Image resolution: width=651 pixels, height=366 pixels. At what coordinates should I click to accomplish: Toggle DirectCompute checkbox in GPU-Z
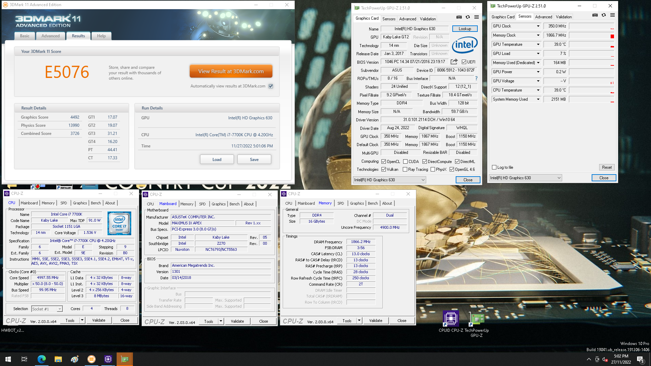pyautogui.click(x=425, y=162)
